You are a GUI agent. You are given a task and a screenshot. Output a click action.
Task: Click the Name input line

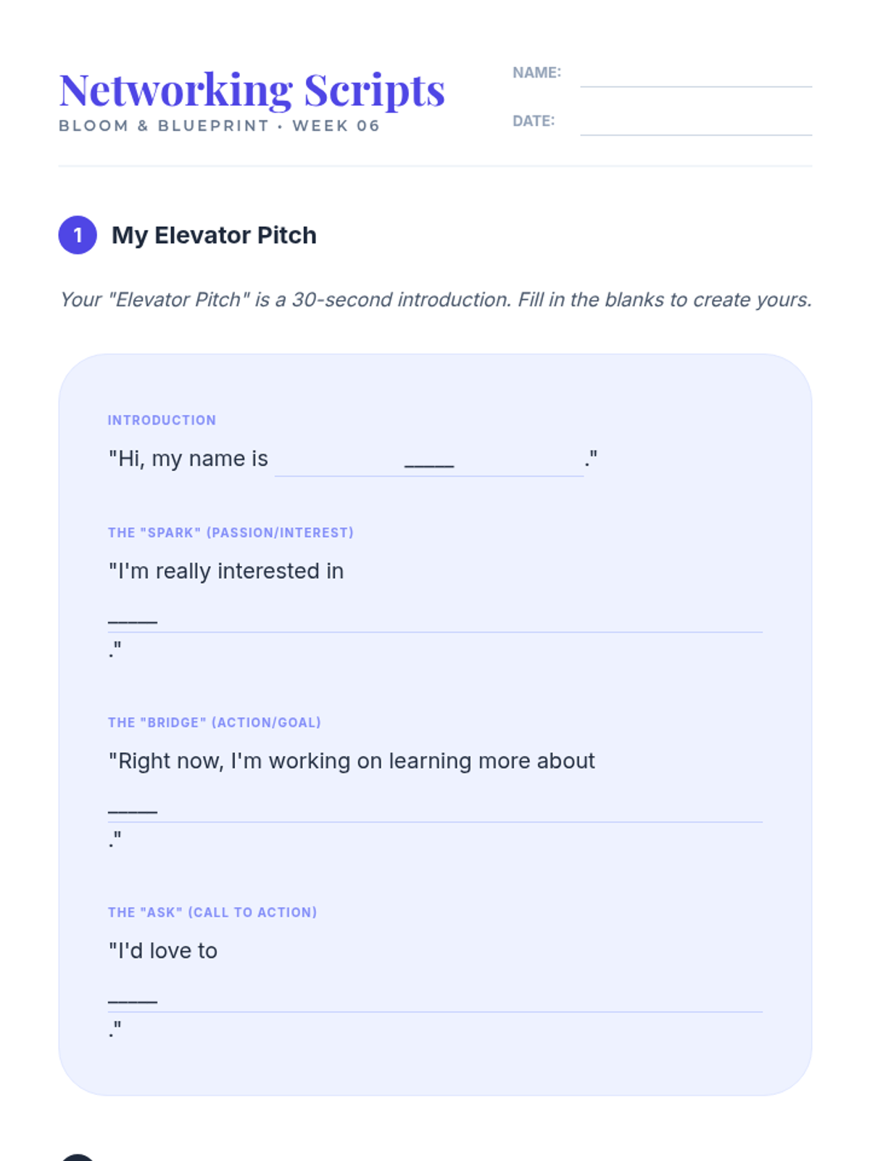click(x=695, y=75)
